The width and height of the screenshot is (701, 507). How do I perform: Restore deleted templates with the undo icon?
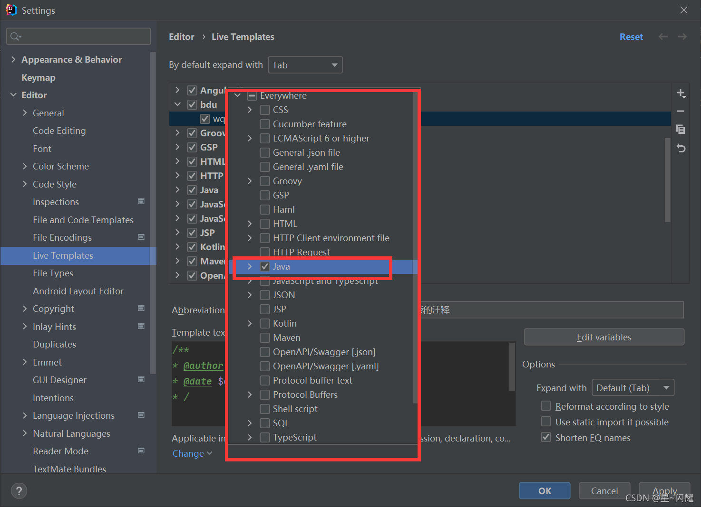pyautogui.click(x=681, y=148)
